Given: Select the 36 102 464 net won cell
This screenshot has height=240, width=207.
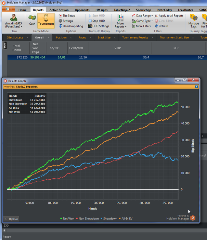Looking at the screenshot, I should tap(38, 57).
